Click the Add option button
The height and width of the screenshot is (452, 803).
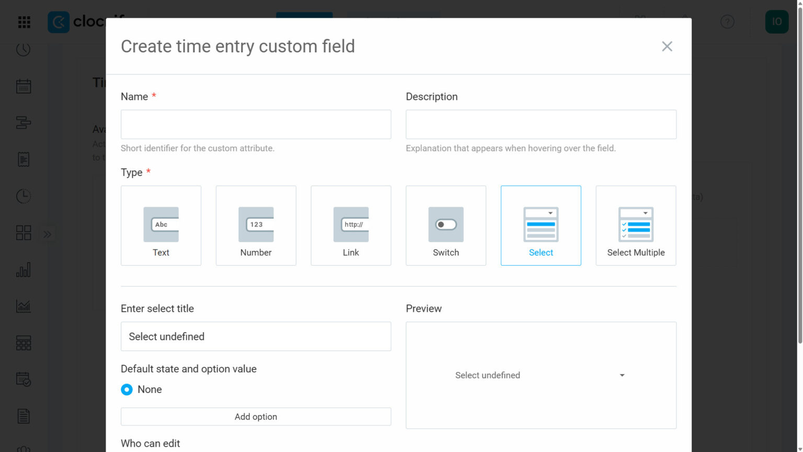pyautogui.click(x=256, y=417)
